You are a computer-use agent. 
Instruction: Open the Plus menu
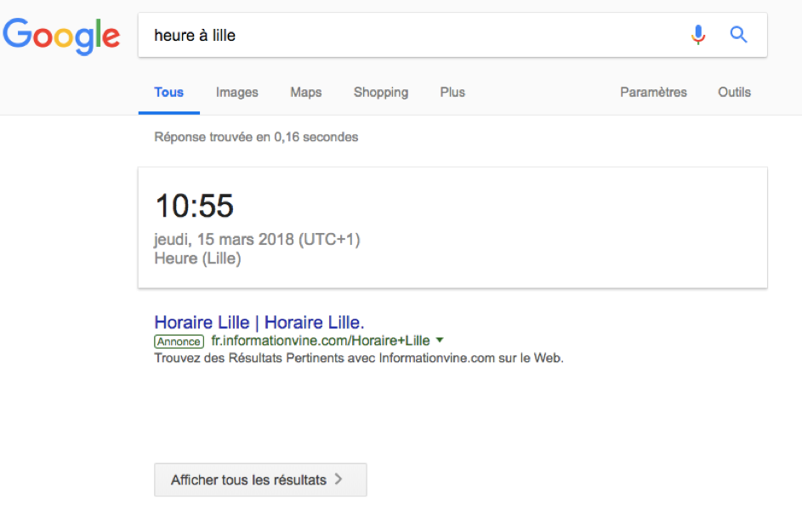click(x=452, y=92)
